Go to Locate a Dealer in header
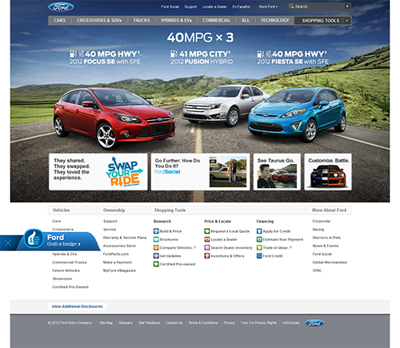Viewport: 400px width, 348px height. pyautogui.click(x=214, y=6)
